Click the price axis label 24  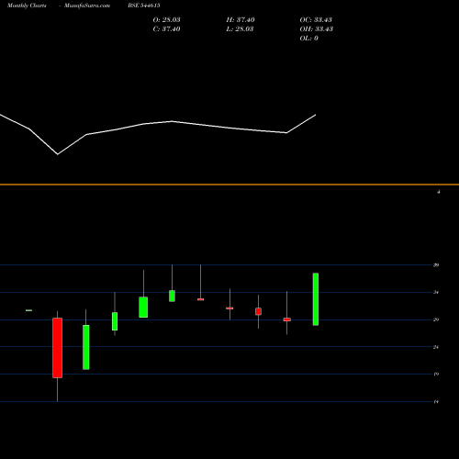[436, 347]
